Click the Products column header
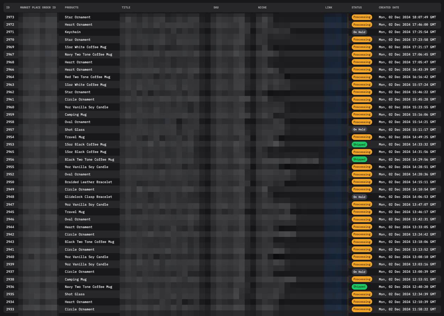The height and width of the screenshot is (316, 444). [71, 7]
